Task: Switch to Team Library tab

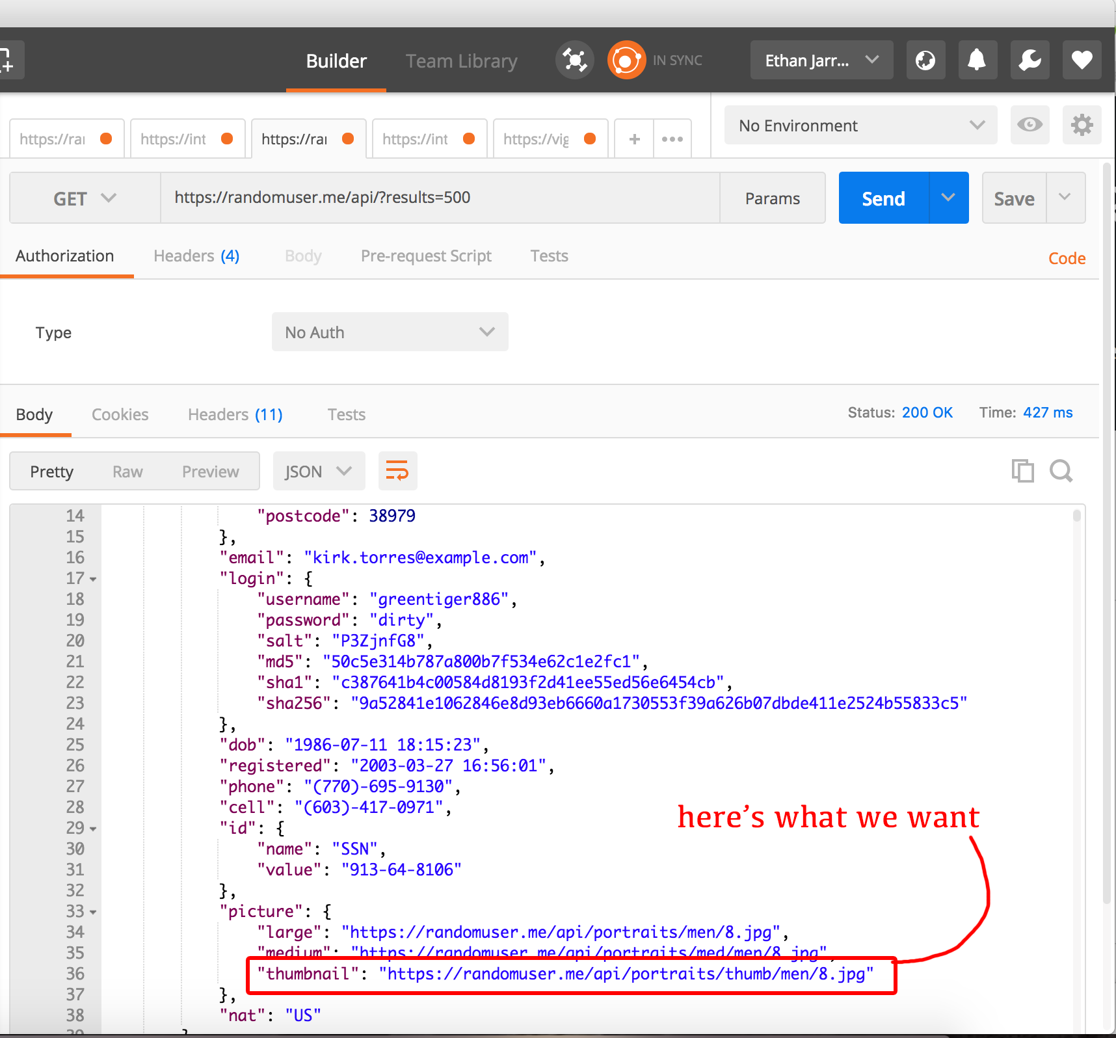Action: click(461, 60)
